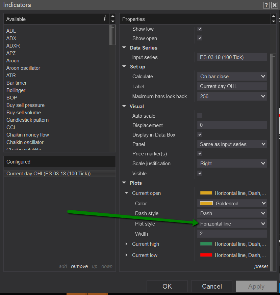
Task: Collapse the Data Series section
Action: point(124,48)
